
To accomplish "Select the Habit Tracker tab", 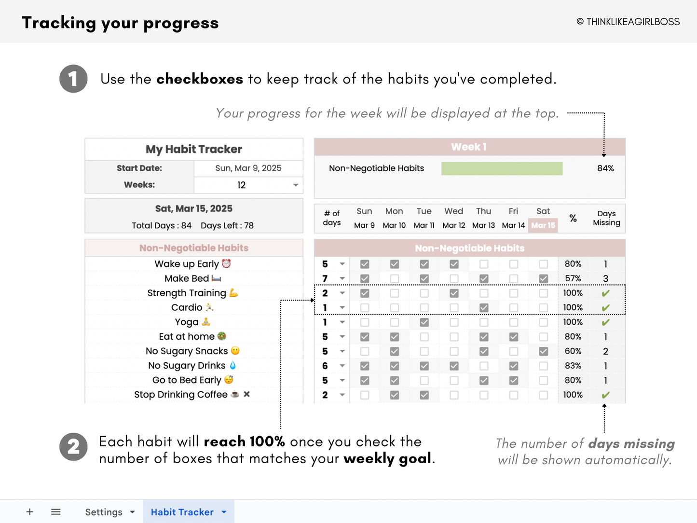I will click(x=182, y=511).
